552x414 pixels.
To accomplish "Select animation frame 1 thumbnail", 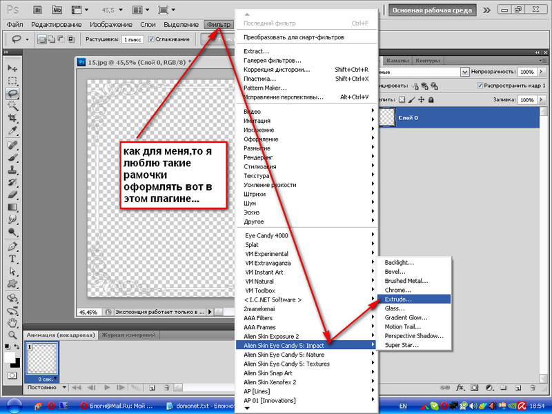I will click(x=41, y=358).
